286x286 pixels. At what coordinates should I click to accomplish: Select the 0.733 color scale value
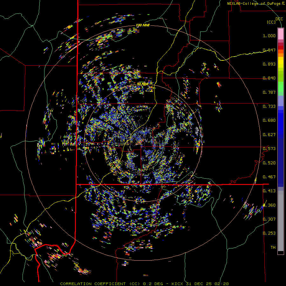click(x=269, y=106)
